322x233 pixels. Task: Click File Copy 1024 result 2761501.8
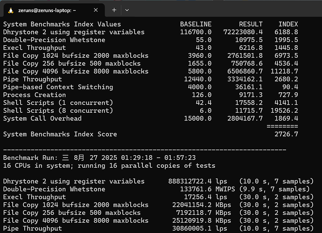[x=245, y=55]
